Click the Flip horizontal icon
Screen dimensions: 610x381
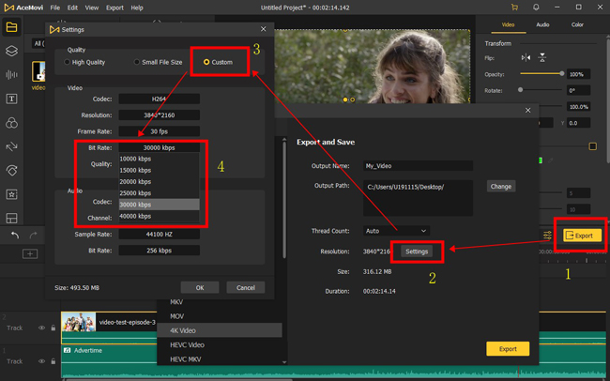(526, 58)
